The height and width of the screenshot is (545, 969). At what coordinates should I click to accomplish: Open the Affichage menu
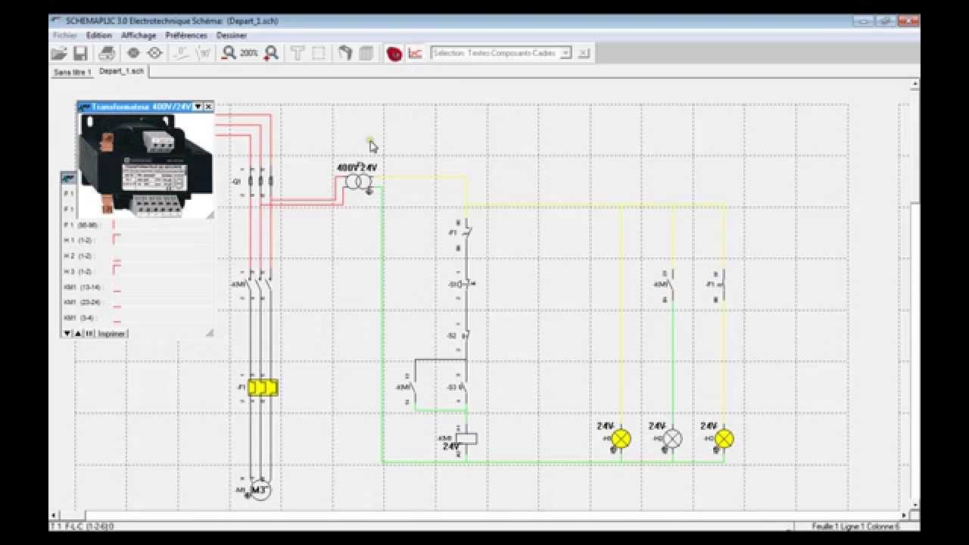pyautogui.click(x=139, y=35)
